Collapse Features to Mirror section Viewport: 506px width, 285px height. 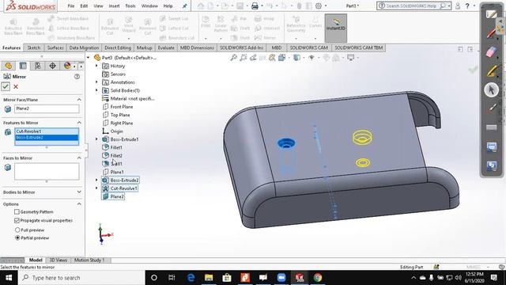[x=79, y=123]
